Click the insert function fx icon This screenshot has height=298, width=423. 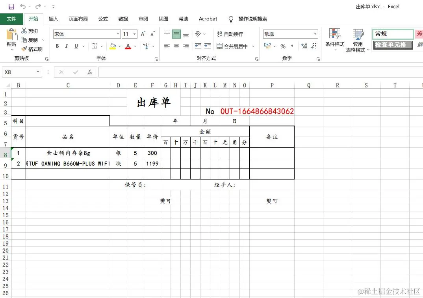coord(90,72)
